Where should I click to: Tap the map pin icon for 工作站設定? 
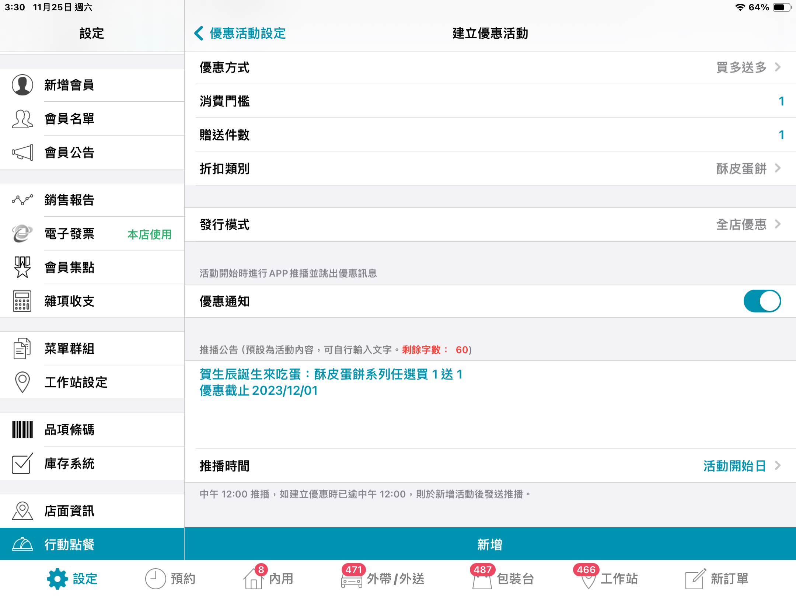coord(22,382)
